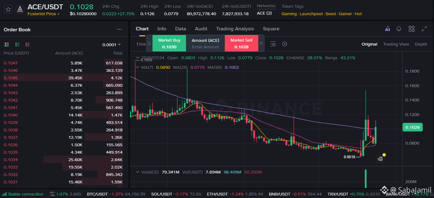
Task: Collapse the MA indicator line chevron
Action: (137, 67)
